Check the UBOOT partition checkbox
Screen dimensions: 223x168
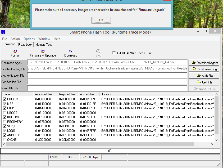point(5,113)
